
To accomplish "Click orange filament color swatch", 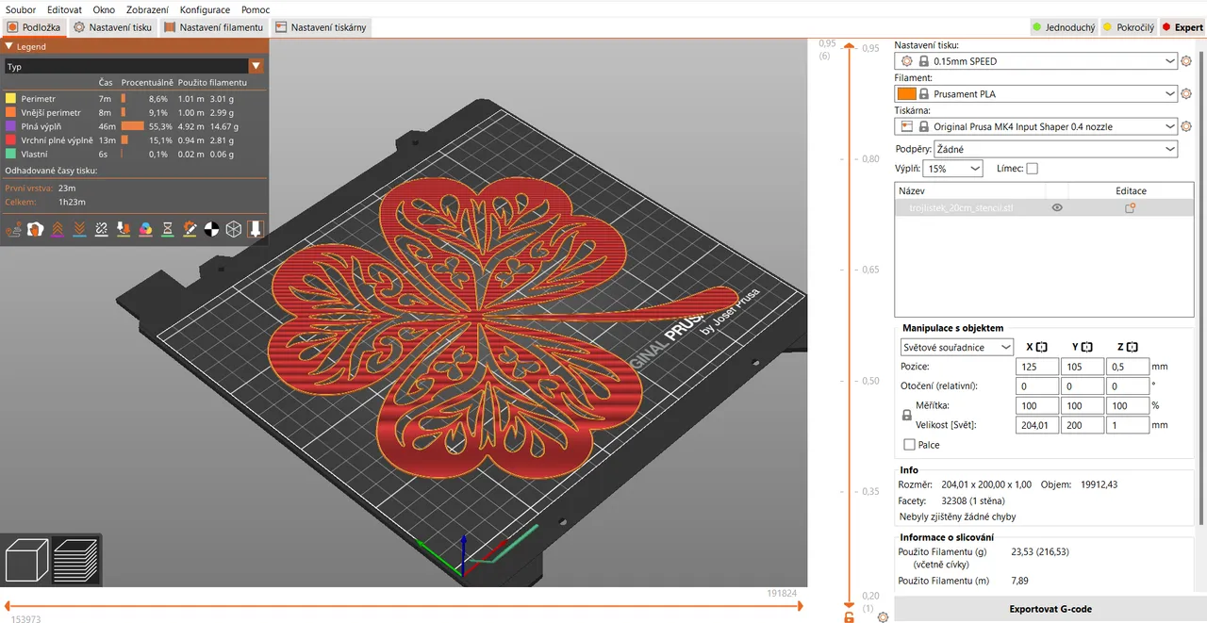I will pos(906,94).
